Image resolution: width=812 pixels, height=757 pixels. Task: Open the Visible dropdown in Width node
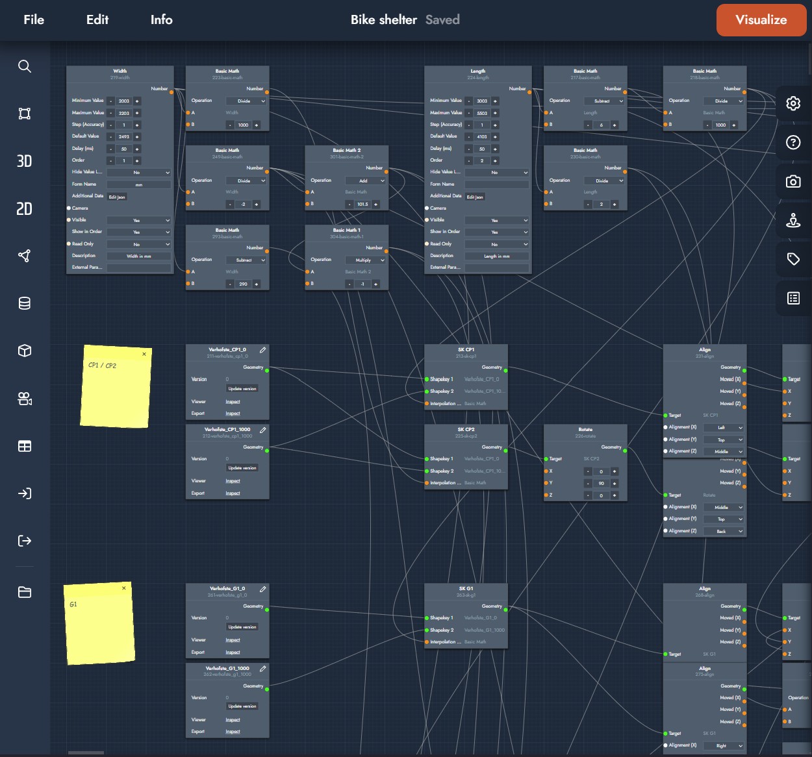click(138, 220)
